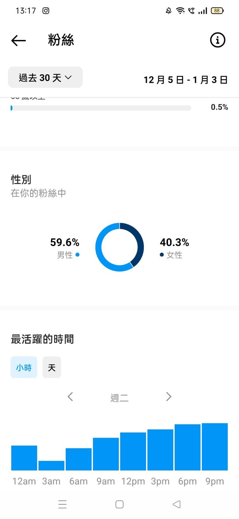The width and height of the screenshot is (239, 519).
Task: Tap the Wi-Fi calling icon in the status bar
Action: click(x=192, y=11)
